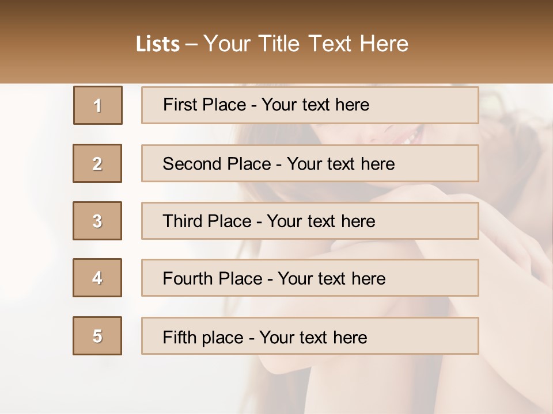Select the number 1 box
This screenshot has width=553, height=414.
pyautogui.click(x=97, y=105)
